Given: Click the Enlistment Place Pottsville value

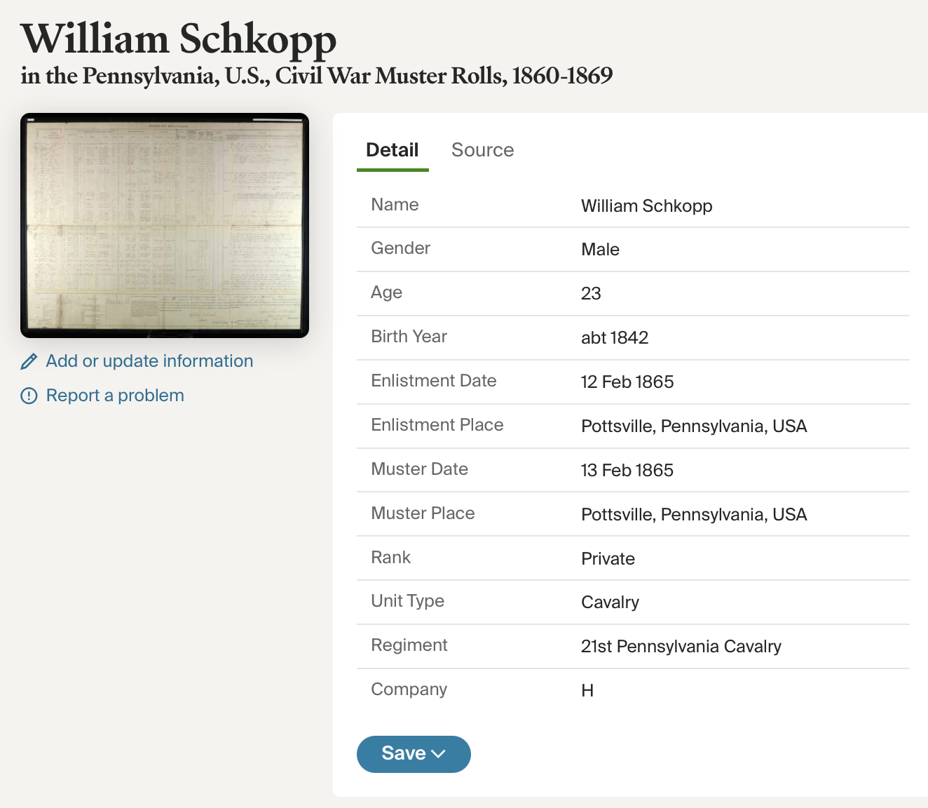Looking at the screenshot, I should pos(694,426).
